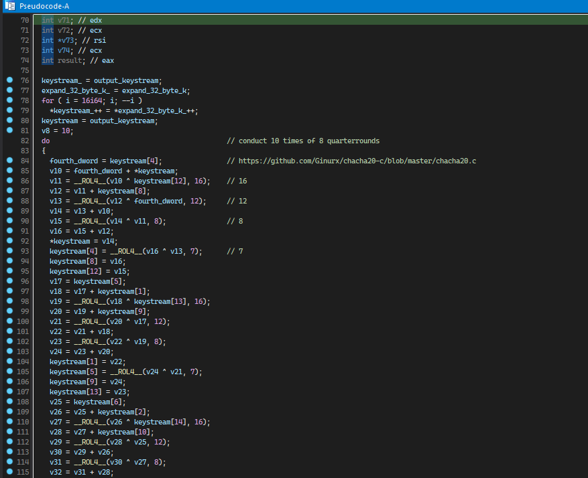Toggle breakpoint dot on line 84
The image size is (588, 478).
pyautogui.click(x=10, y=161)
